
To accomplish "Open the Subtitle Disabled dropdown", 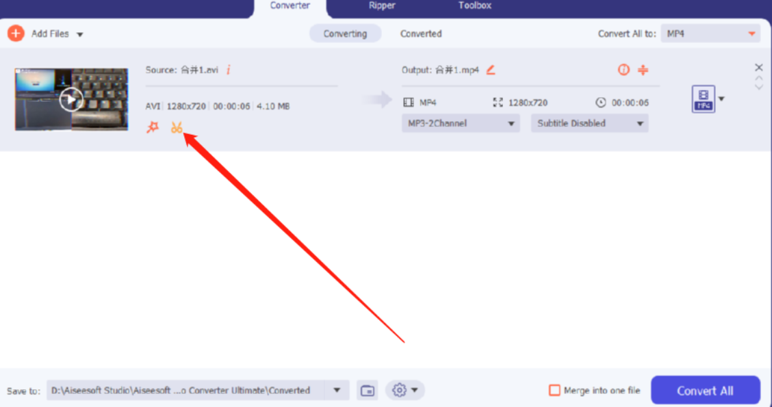I will tap(589, 123).
